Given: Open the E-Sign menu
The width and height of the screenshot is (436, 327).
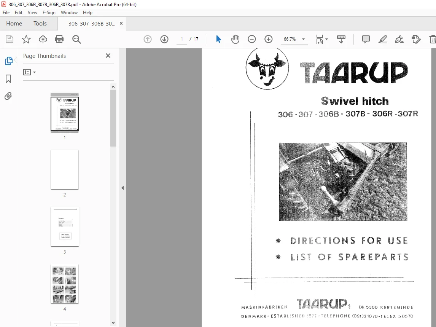Looking at the screenshot, I should coord(49,13).
